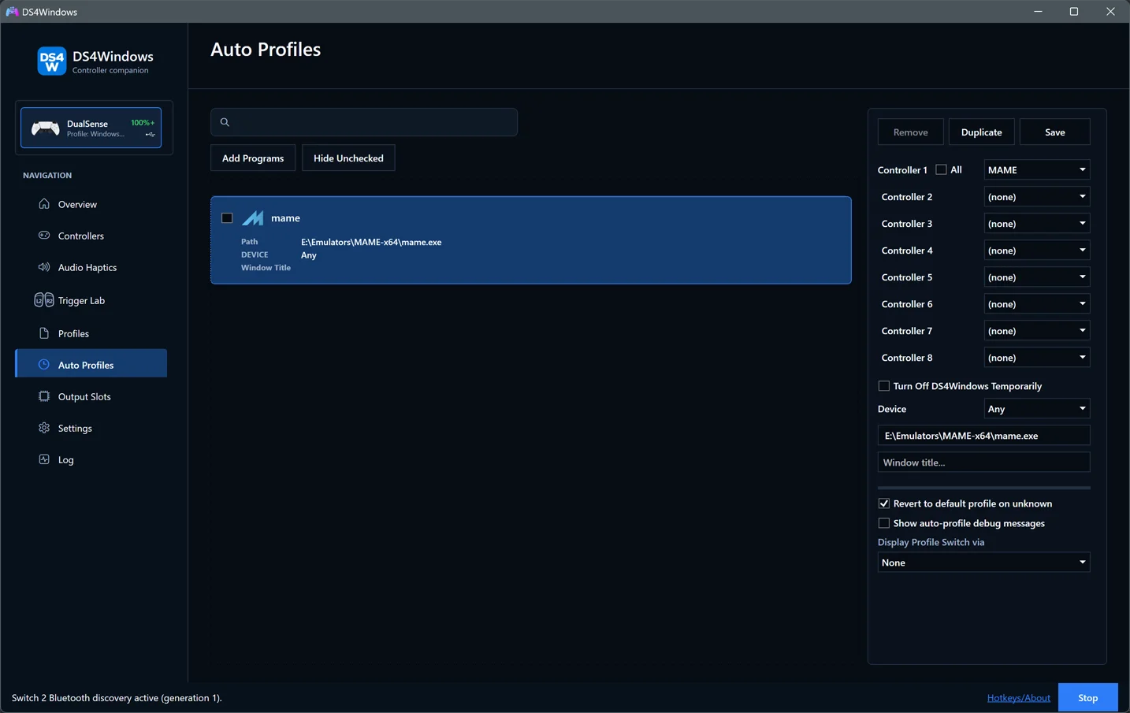Open Controller 1 MAME profile dropdown
This screenshot has height=713, width=1130.
coord(1037,169)
